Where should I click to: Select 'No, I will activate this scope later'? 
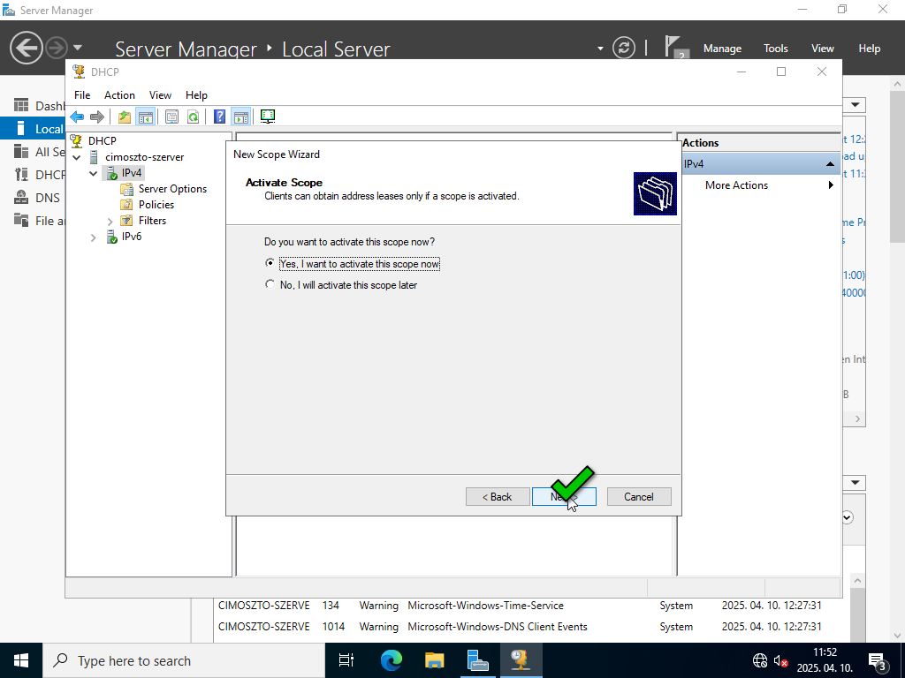pyautogui.click(x=270, y=285)
